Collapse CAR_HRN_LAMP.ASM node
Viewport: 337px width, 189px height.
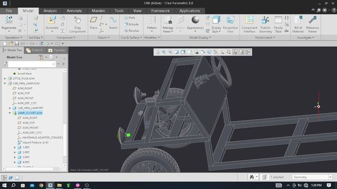(x=5, y=83)
